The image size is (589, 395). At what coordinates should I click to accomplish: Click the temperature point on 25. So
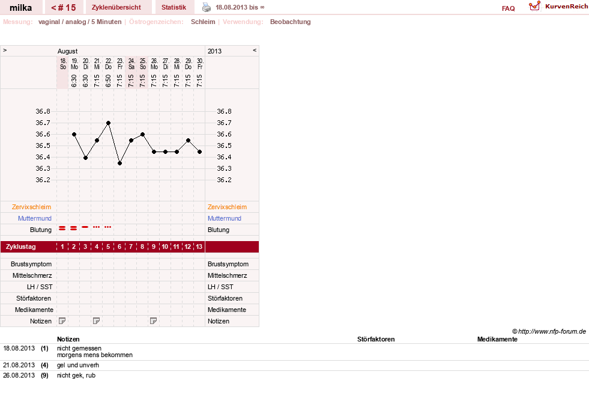pyautogui.click(x=142, y=134)
